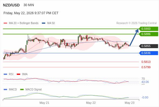This screenshot has width=159, height=107.
Task: Click the 9MA legend red swatch
Action: [x=18, y=74]
